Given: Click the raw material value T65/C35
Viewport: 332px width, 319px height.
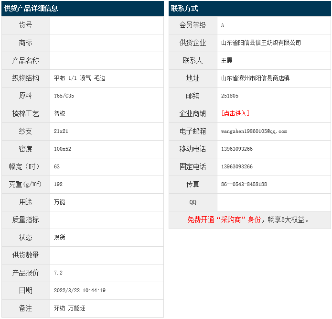Looking at the screenshot, I should pos(64,96).
